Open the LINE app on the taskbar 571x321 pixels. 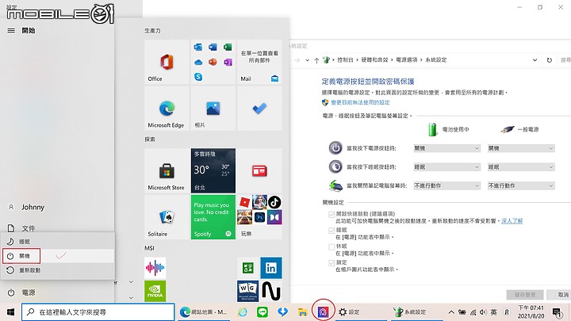tap(263, 312)
